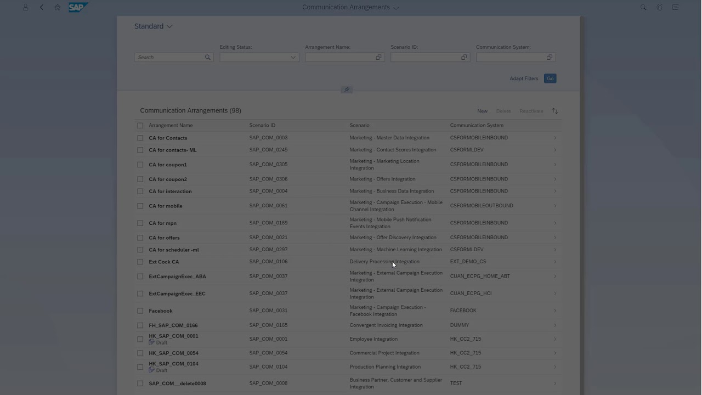Select checkbox for CA for mobile
This screenshot has height=395, width=702.
140,206
